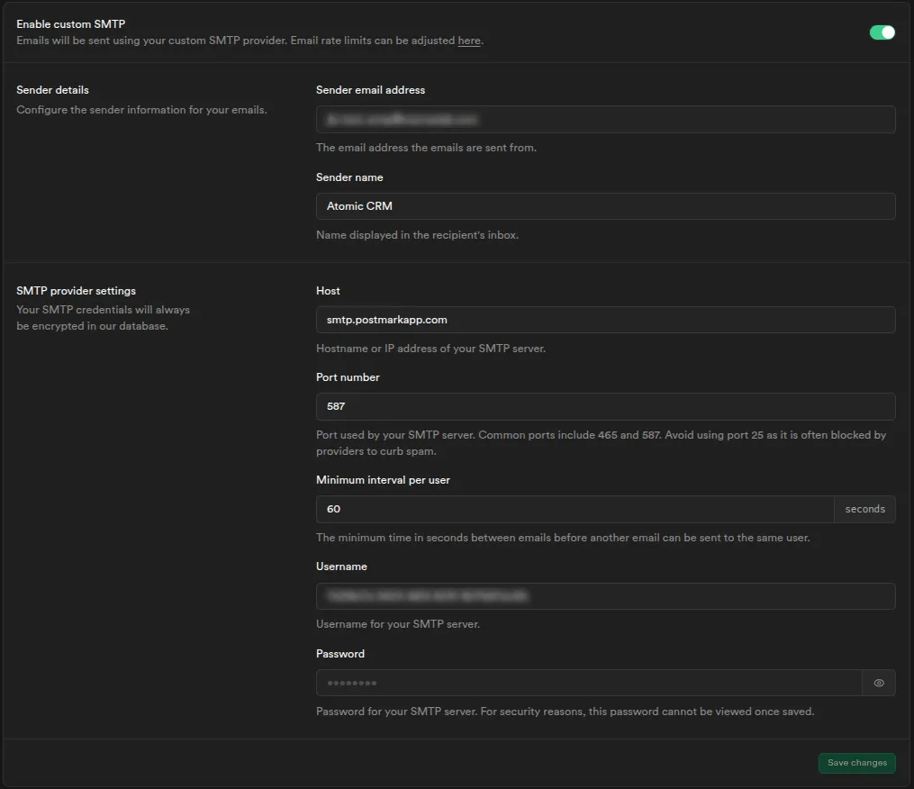Click the Host field containing smtp.postmarkapp.com
This screenshot has width=914, height=789.
(x=605, y=320)
